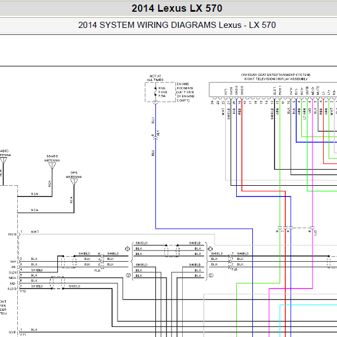
Task: Select the "WUO" terminal label
Action: (12, 234)
